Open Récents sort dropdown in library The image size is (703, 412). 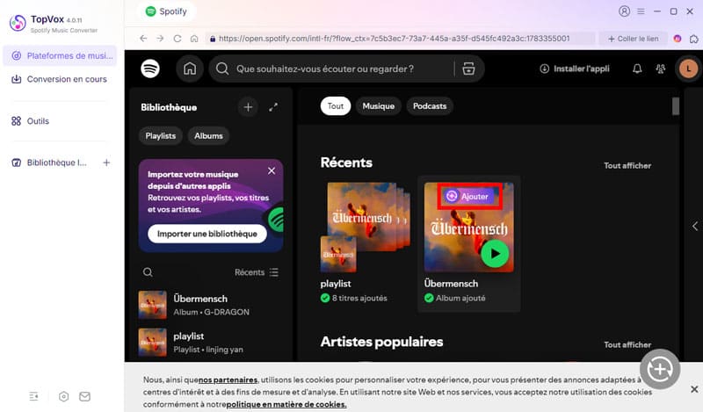point(257,272)
